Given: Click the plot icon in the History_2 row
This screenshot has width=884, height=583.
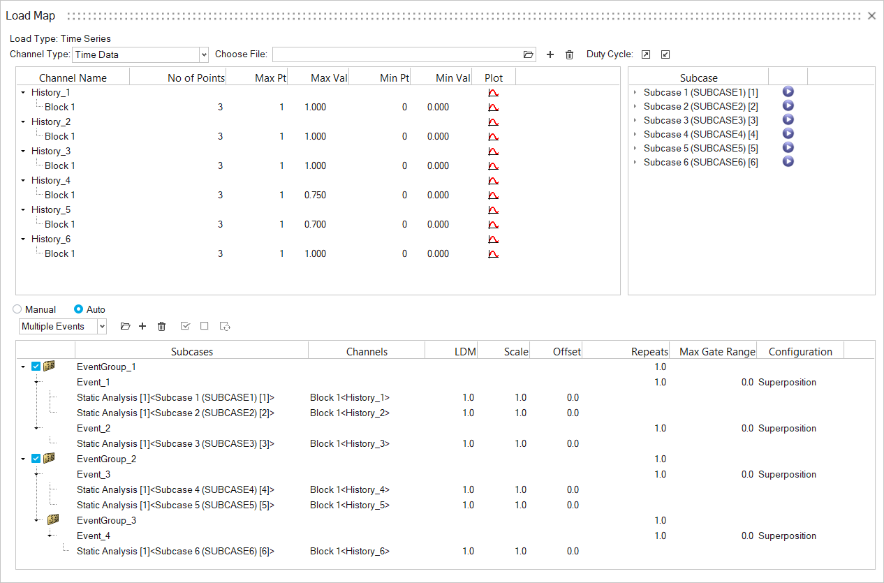Looking at the screenshot, I should pos(493,121).
